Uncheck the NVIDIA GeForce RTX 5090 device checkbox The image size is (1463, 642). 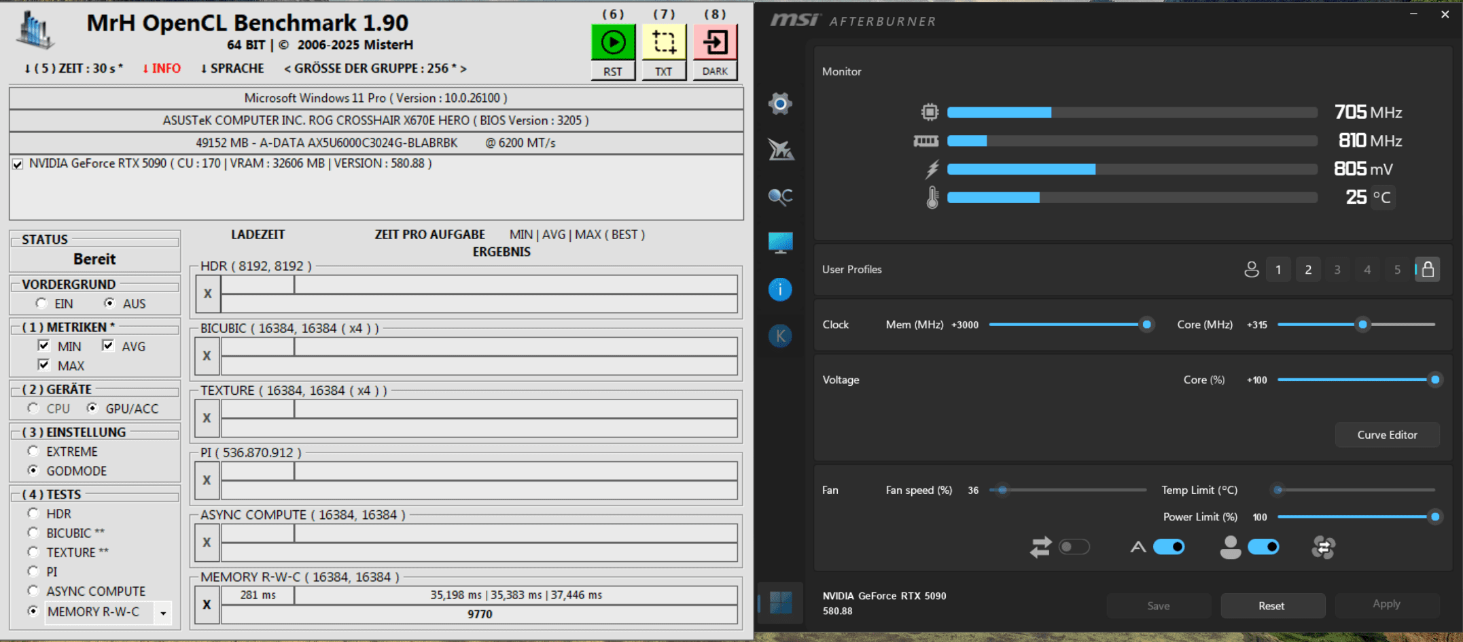[x=18, y=164]
